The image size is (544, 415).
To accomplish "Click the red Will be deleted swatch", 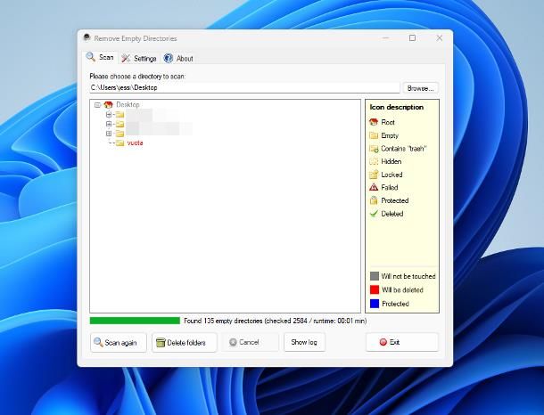I will point(375,289).
